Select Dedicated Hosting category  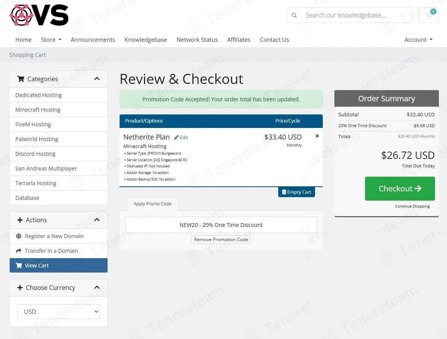[59, 95]
